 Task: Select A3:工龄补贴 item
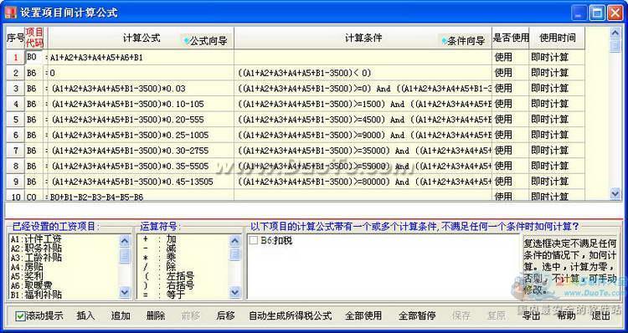point(36,258)
